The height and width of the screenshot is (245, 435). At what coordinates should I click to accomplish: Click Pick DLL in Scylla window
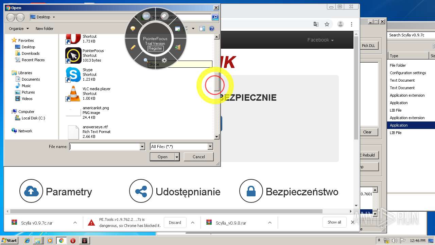tap(368, 46)
